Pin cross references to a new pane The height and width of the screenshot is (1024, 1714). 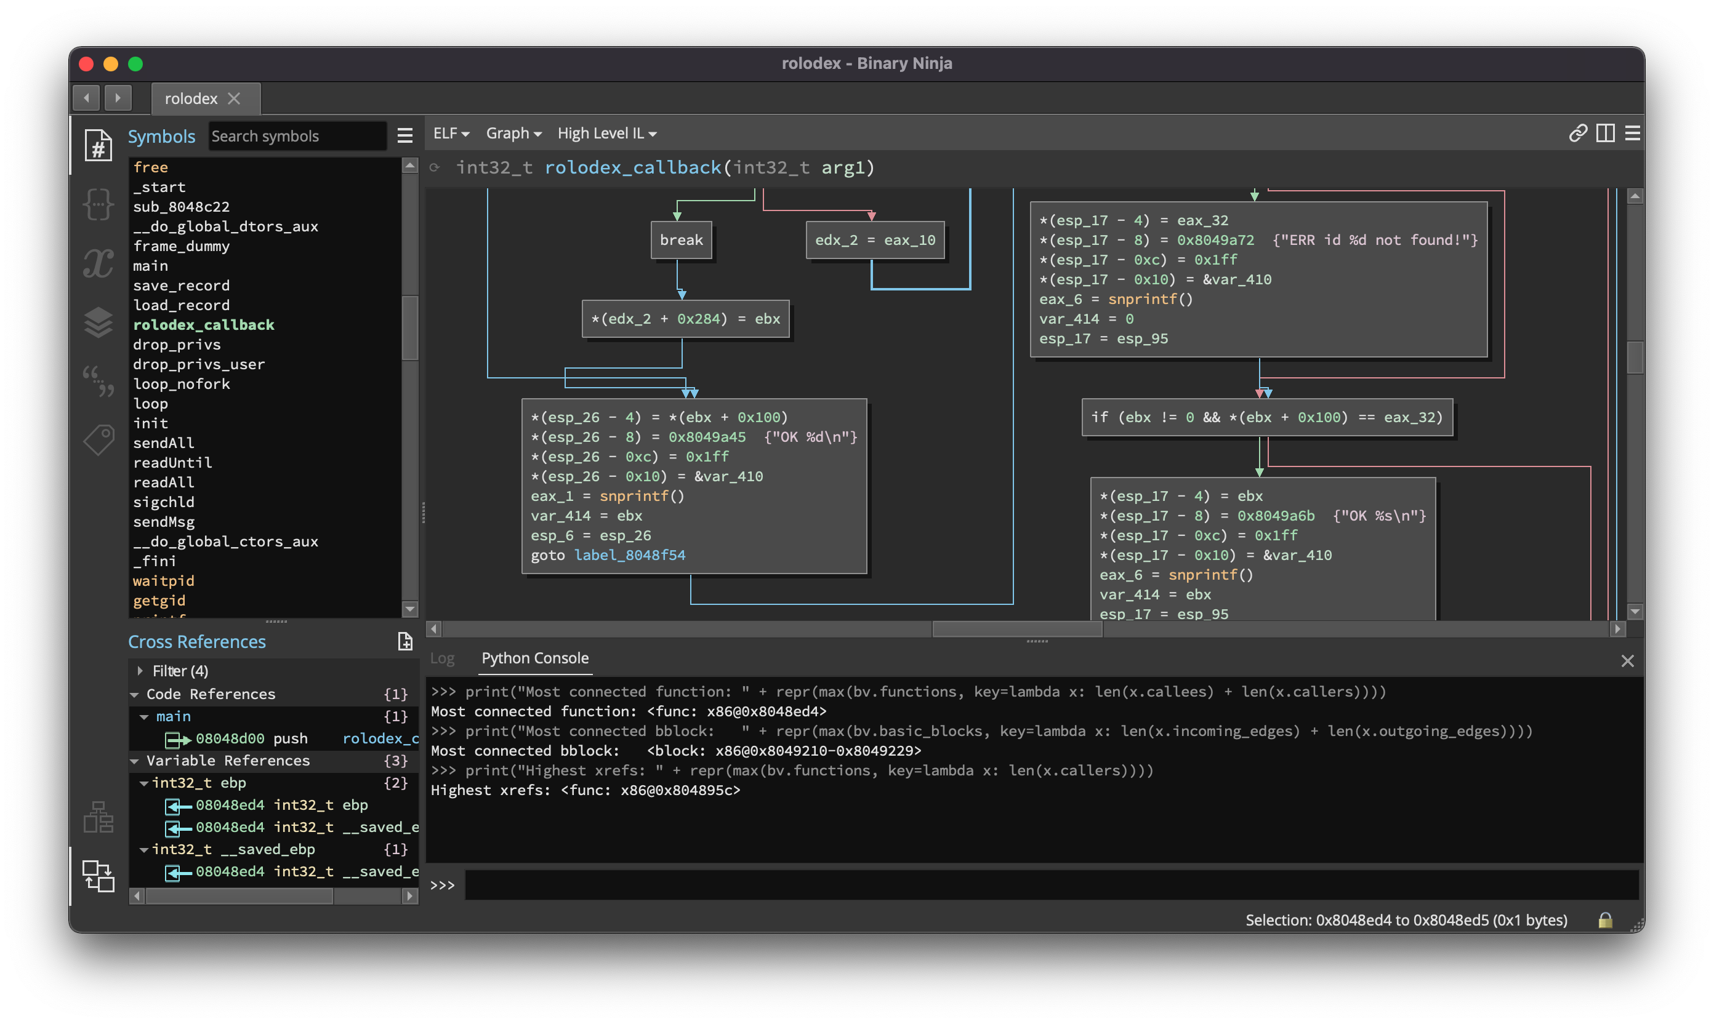(x=405, y=642)
